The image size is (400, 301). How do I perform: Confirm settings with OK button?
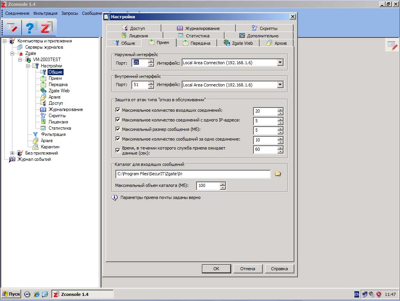pyautogui.click(x=216, y=269)
